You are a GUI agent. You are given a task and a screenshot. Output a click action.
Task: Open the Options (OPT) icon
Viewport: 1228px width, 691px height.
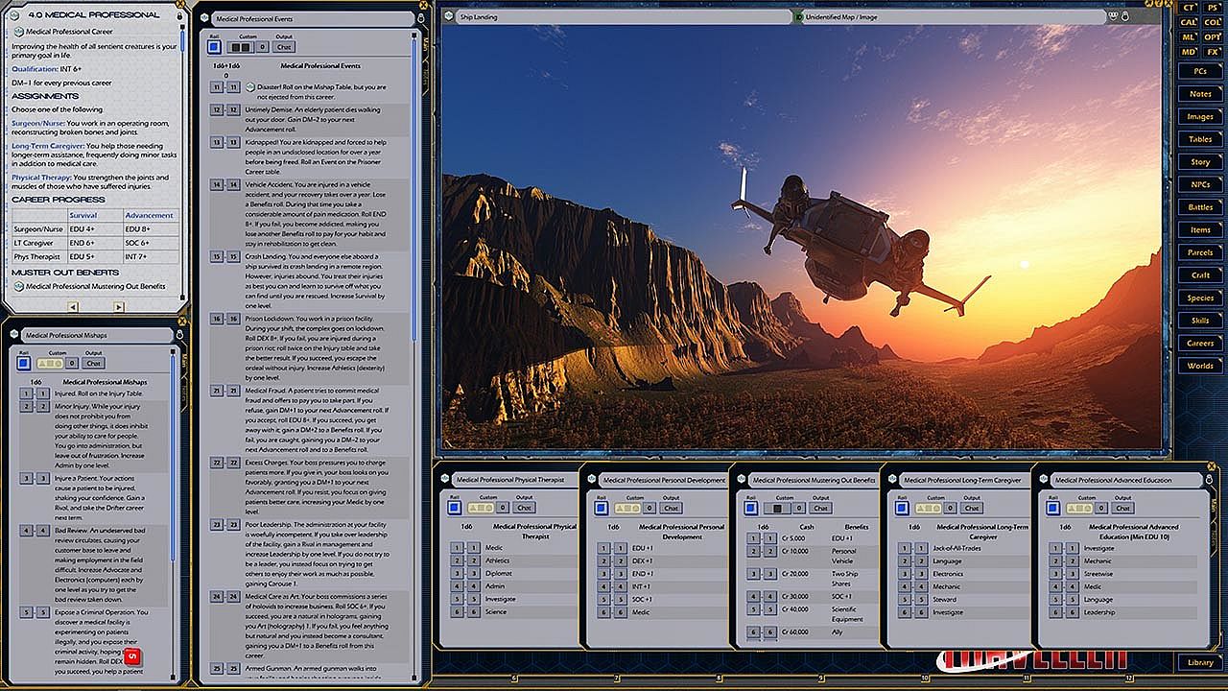click(1213, 36)
